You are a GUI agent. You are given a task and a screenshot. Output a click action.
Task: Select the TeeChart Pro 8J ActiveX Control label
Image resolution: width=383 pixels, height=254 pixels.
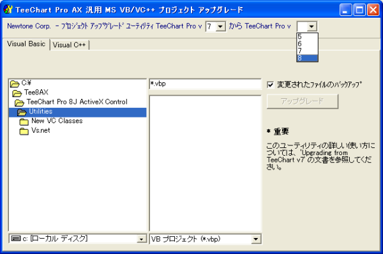point(77,102)
